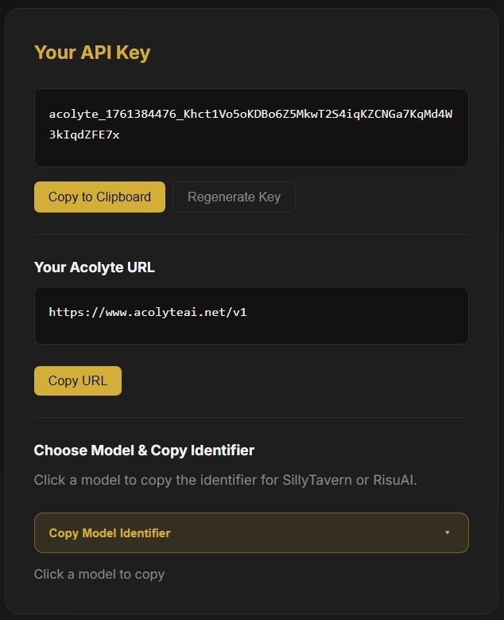Select the "Your API Key" heading
This screenshot has width=504, height=620.
92,53
